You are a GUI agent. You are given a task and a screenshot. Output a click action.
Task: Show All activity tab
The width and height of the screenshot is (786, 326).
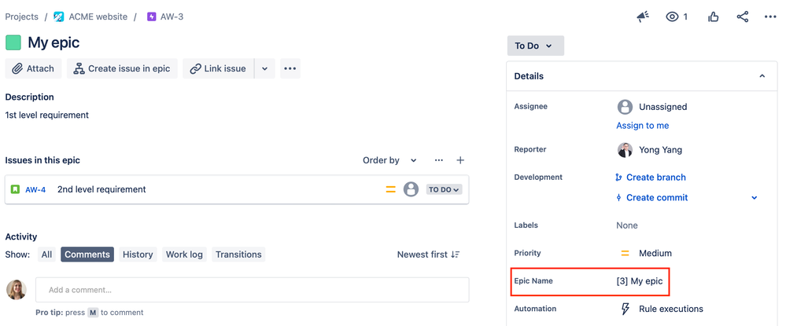46,255
